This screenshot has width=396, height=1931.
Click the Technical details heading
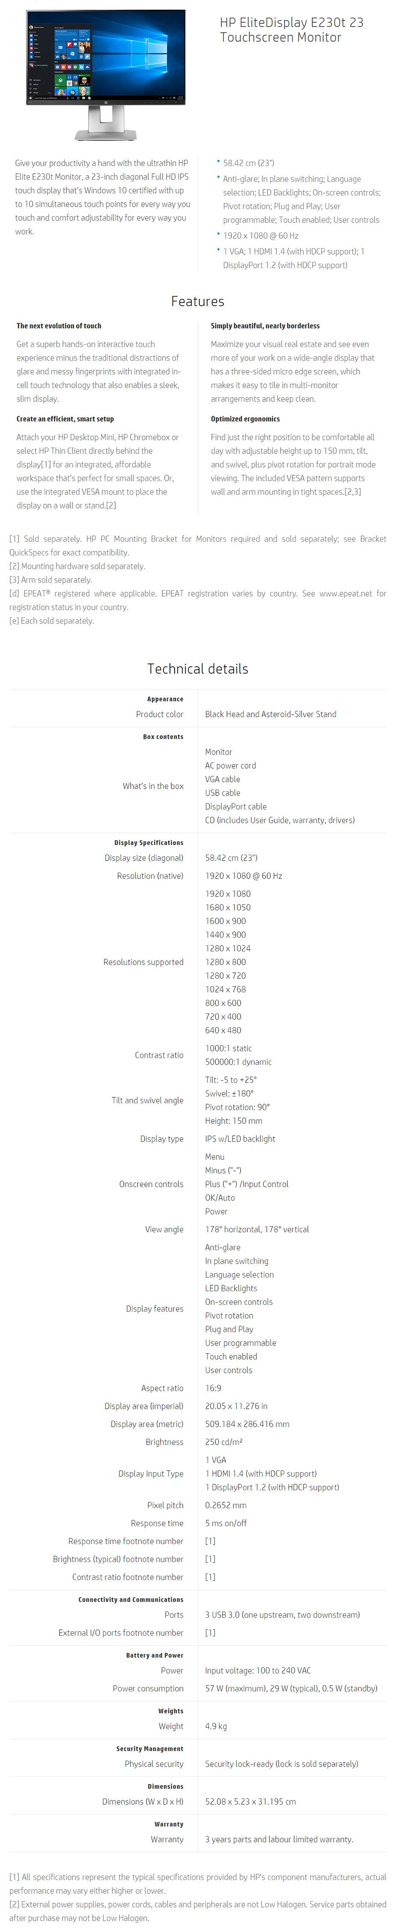pos(197,668)
